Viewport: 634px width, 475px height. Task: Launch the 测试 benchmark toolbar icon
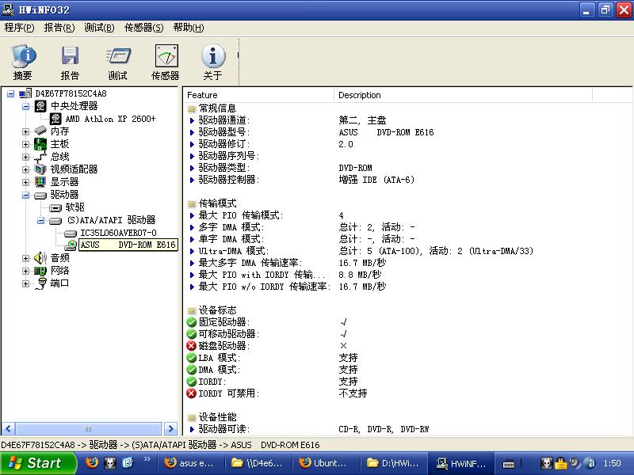[117, 63]
